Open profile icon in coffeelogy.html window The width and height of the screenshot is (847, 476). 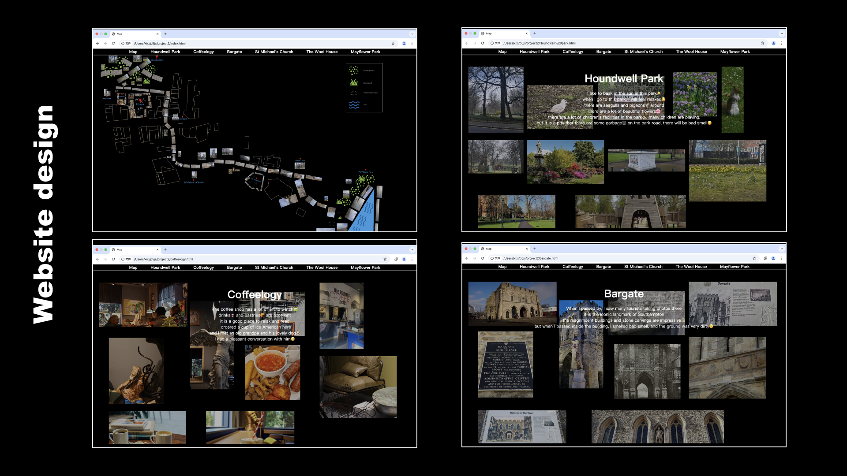[404, 259]
